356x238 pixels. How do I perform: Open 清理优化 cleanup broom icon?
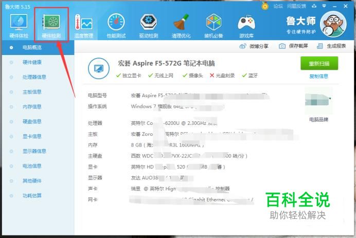181,22
